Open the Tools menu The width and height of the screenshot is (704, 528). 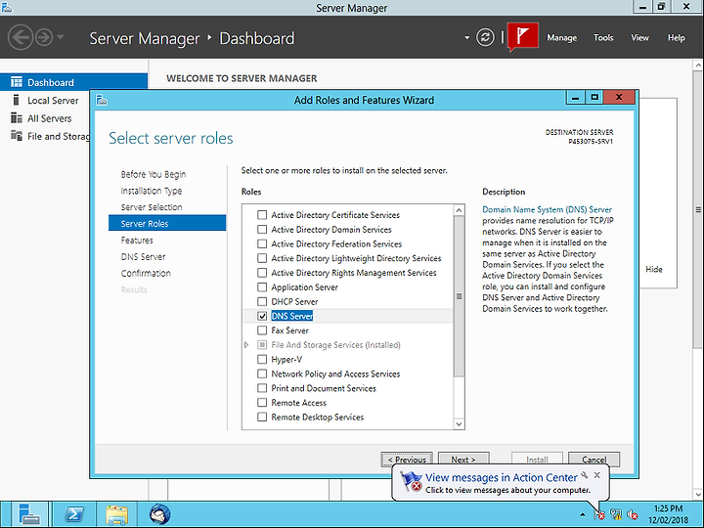pos(603,38)
